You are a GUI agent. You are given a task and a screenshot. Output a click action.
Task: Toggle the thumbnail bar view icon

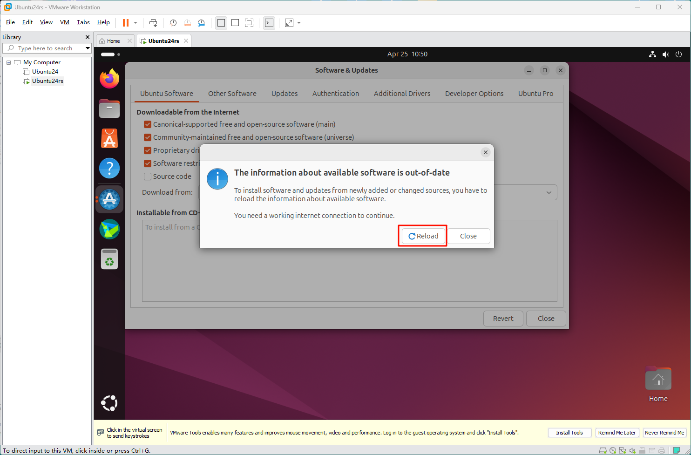pos(235,23)
